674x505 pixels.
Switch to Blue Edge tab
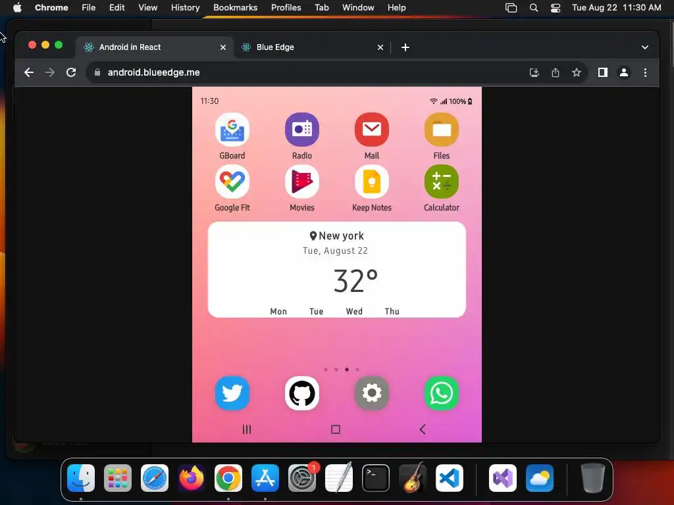[313, 47]
